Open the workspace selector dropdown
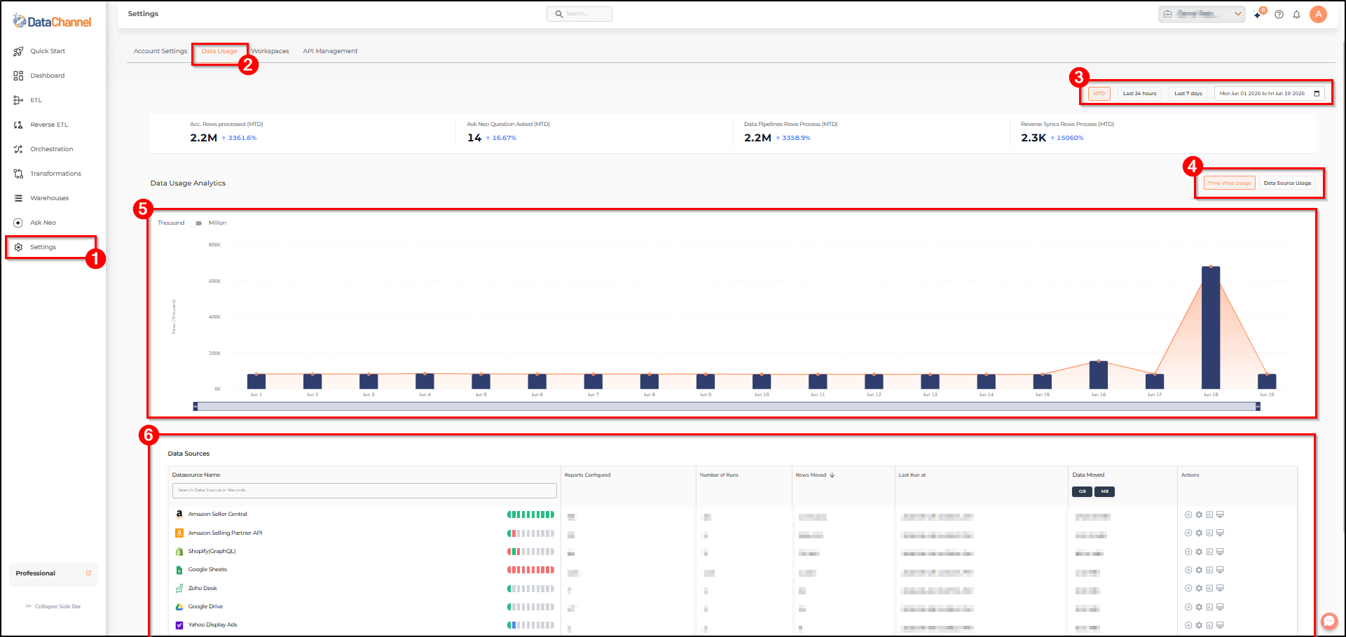Screen dimensions: 1346x637 1201,14
